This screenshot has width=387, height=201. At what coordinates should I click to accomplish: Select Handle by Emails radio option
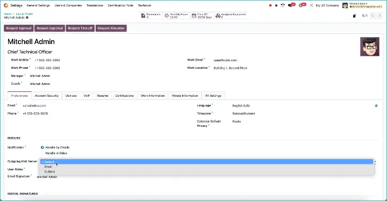(x=42, y=147)
